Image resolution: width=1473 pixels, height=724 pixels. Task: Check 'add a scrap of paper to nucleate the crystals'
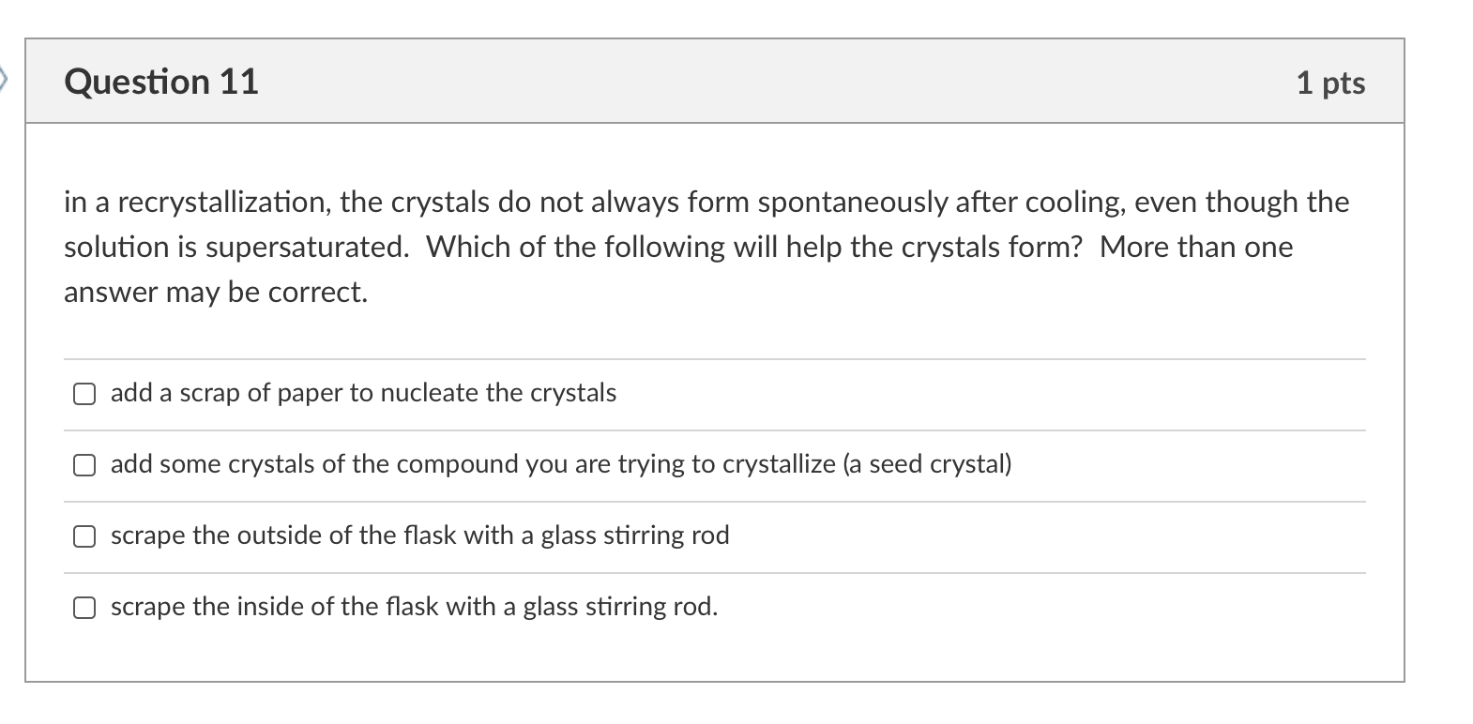tap(84, 394)
